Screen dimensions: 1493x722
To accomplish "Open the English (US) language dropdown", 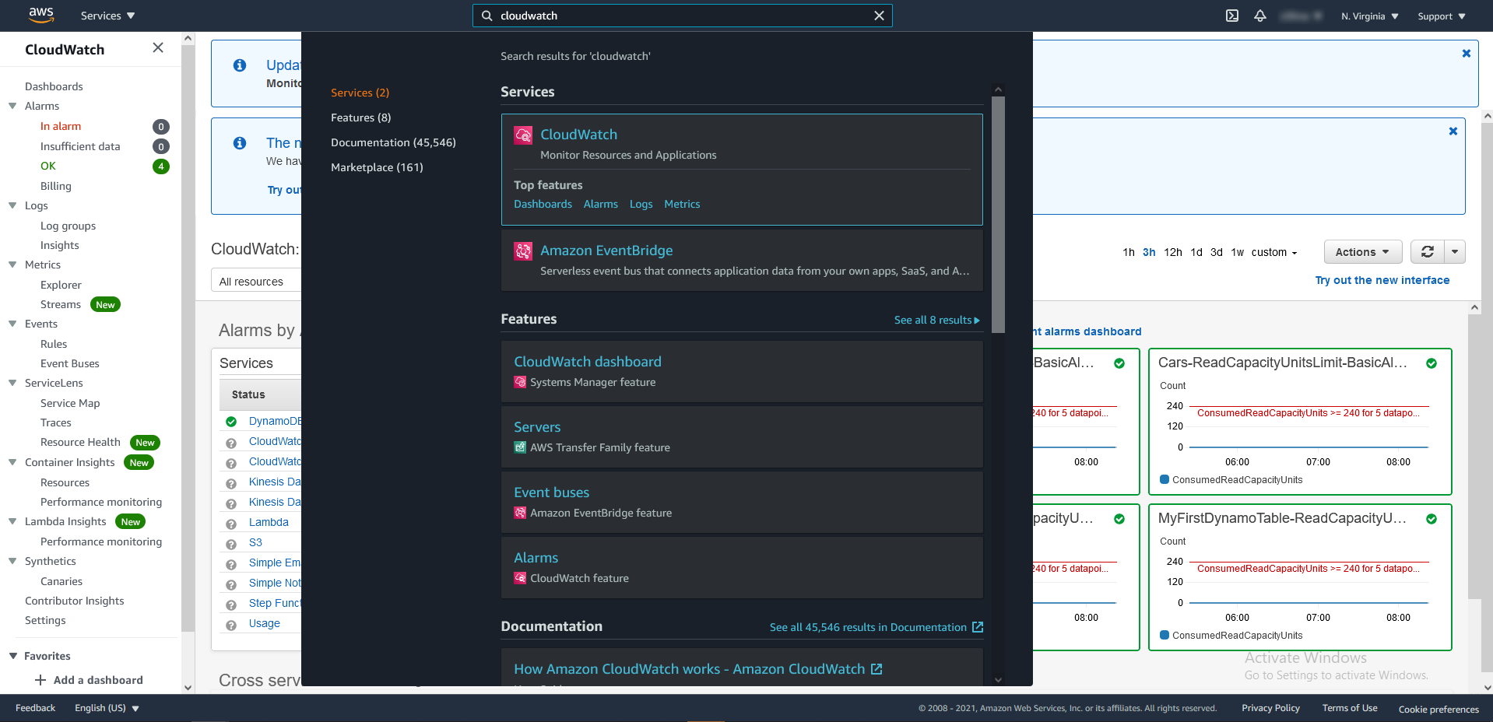I will click(107, 708).
